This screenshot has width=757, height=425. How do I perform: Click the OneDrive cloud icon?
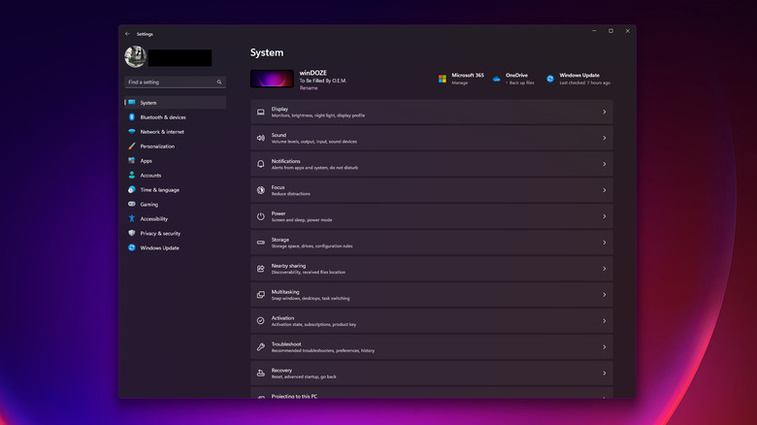(x=496, y=79)
